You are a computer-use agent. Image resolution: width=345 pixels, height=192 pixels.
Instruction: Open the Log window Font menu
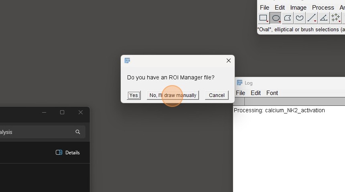pyautogui.click(x=272, y=93)
